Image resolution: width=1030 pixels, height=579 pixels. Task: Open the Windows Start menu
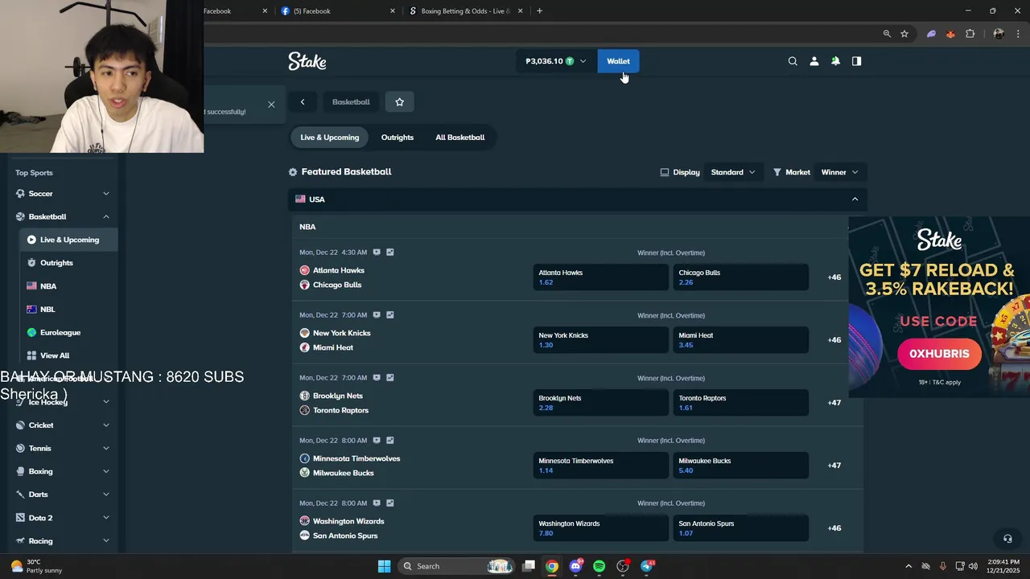tap(384, 566)
